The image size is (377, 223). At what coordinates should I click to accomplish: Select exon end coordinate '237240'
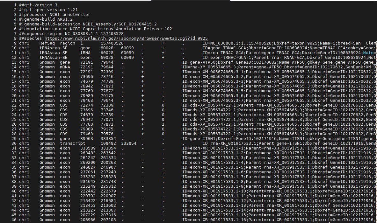tap(108, 172)
